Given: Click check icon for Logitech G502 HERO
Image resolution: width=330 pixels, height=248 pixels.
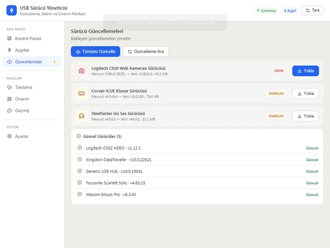Looking at the screenshot, I should click(80, 147).
